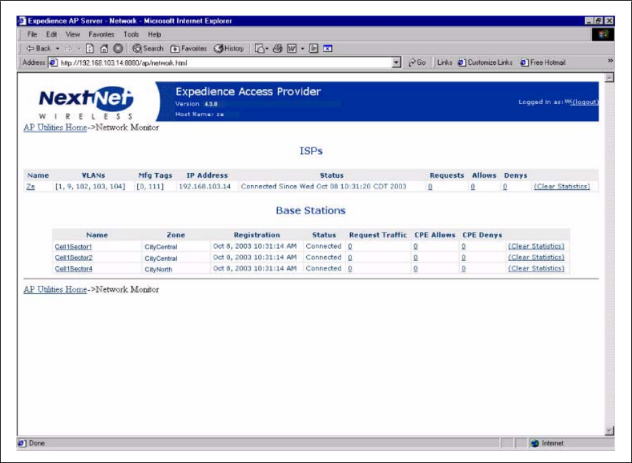Image resolution: width=632 pixels, height=463 pixels.
Task: Click the Mail toolbar icon
Action: 260,49
